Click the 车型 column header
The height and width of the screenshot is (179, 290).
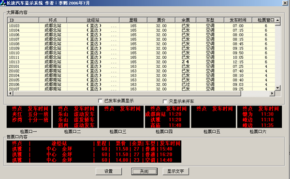(210, 20)
